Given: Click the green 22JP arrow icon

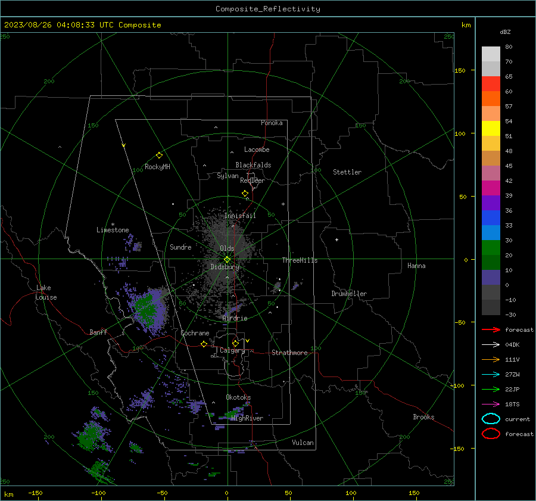Looking at the screenshot, I should tap(491, 389).
